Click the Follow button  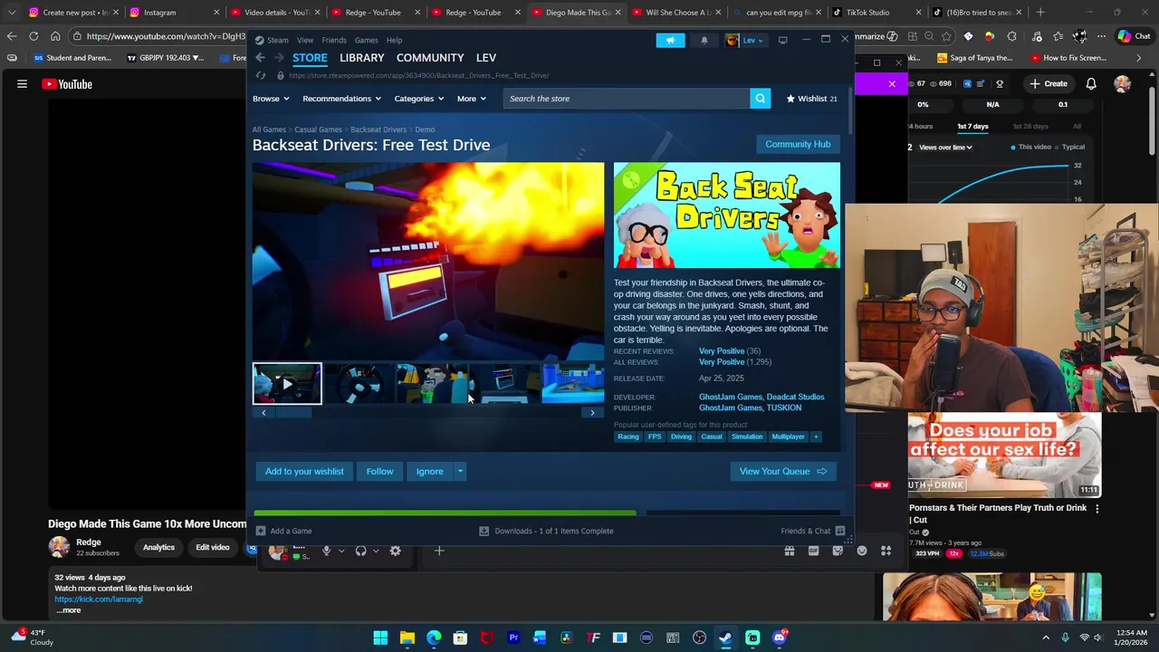(379, 471)
